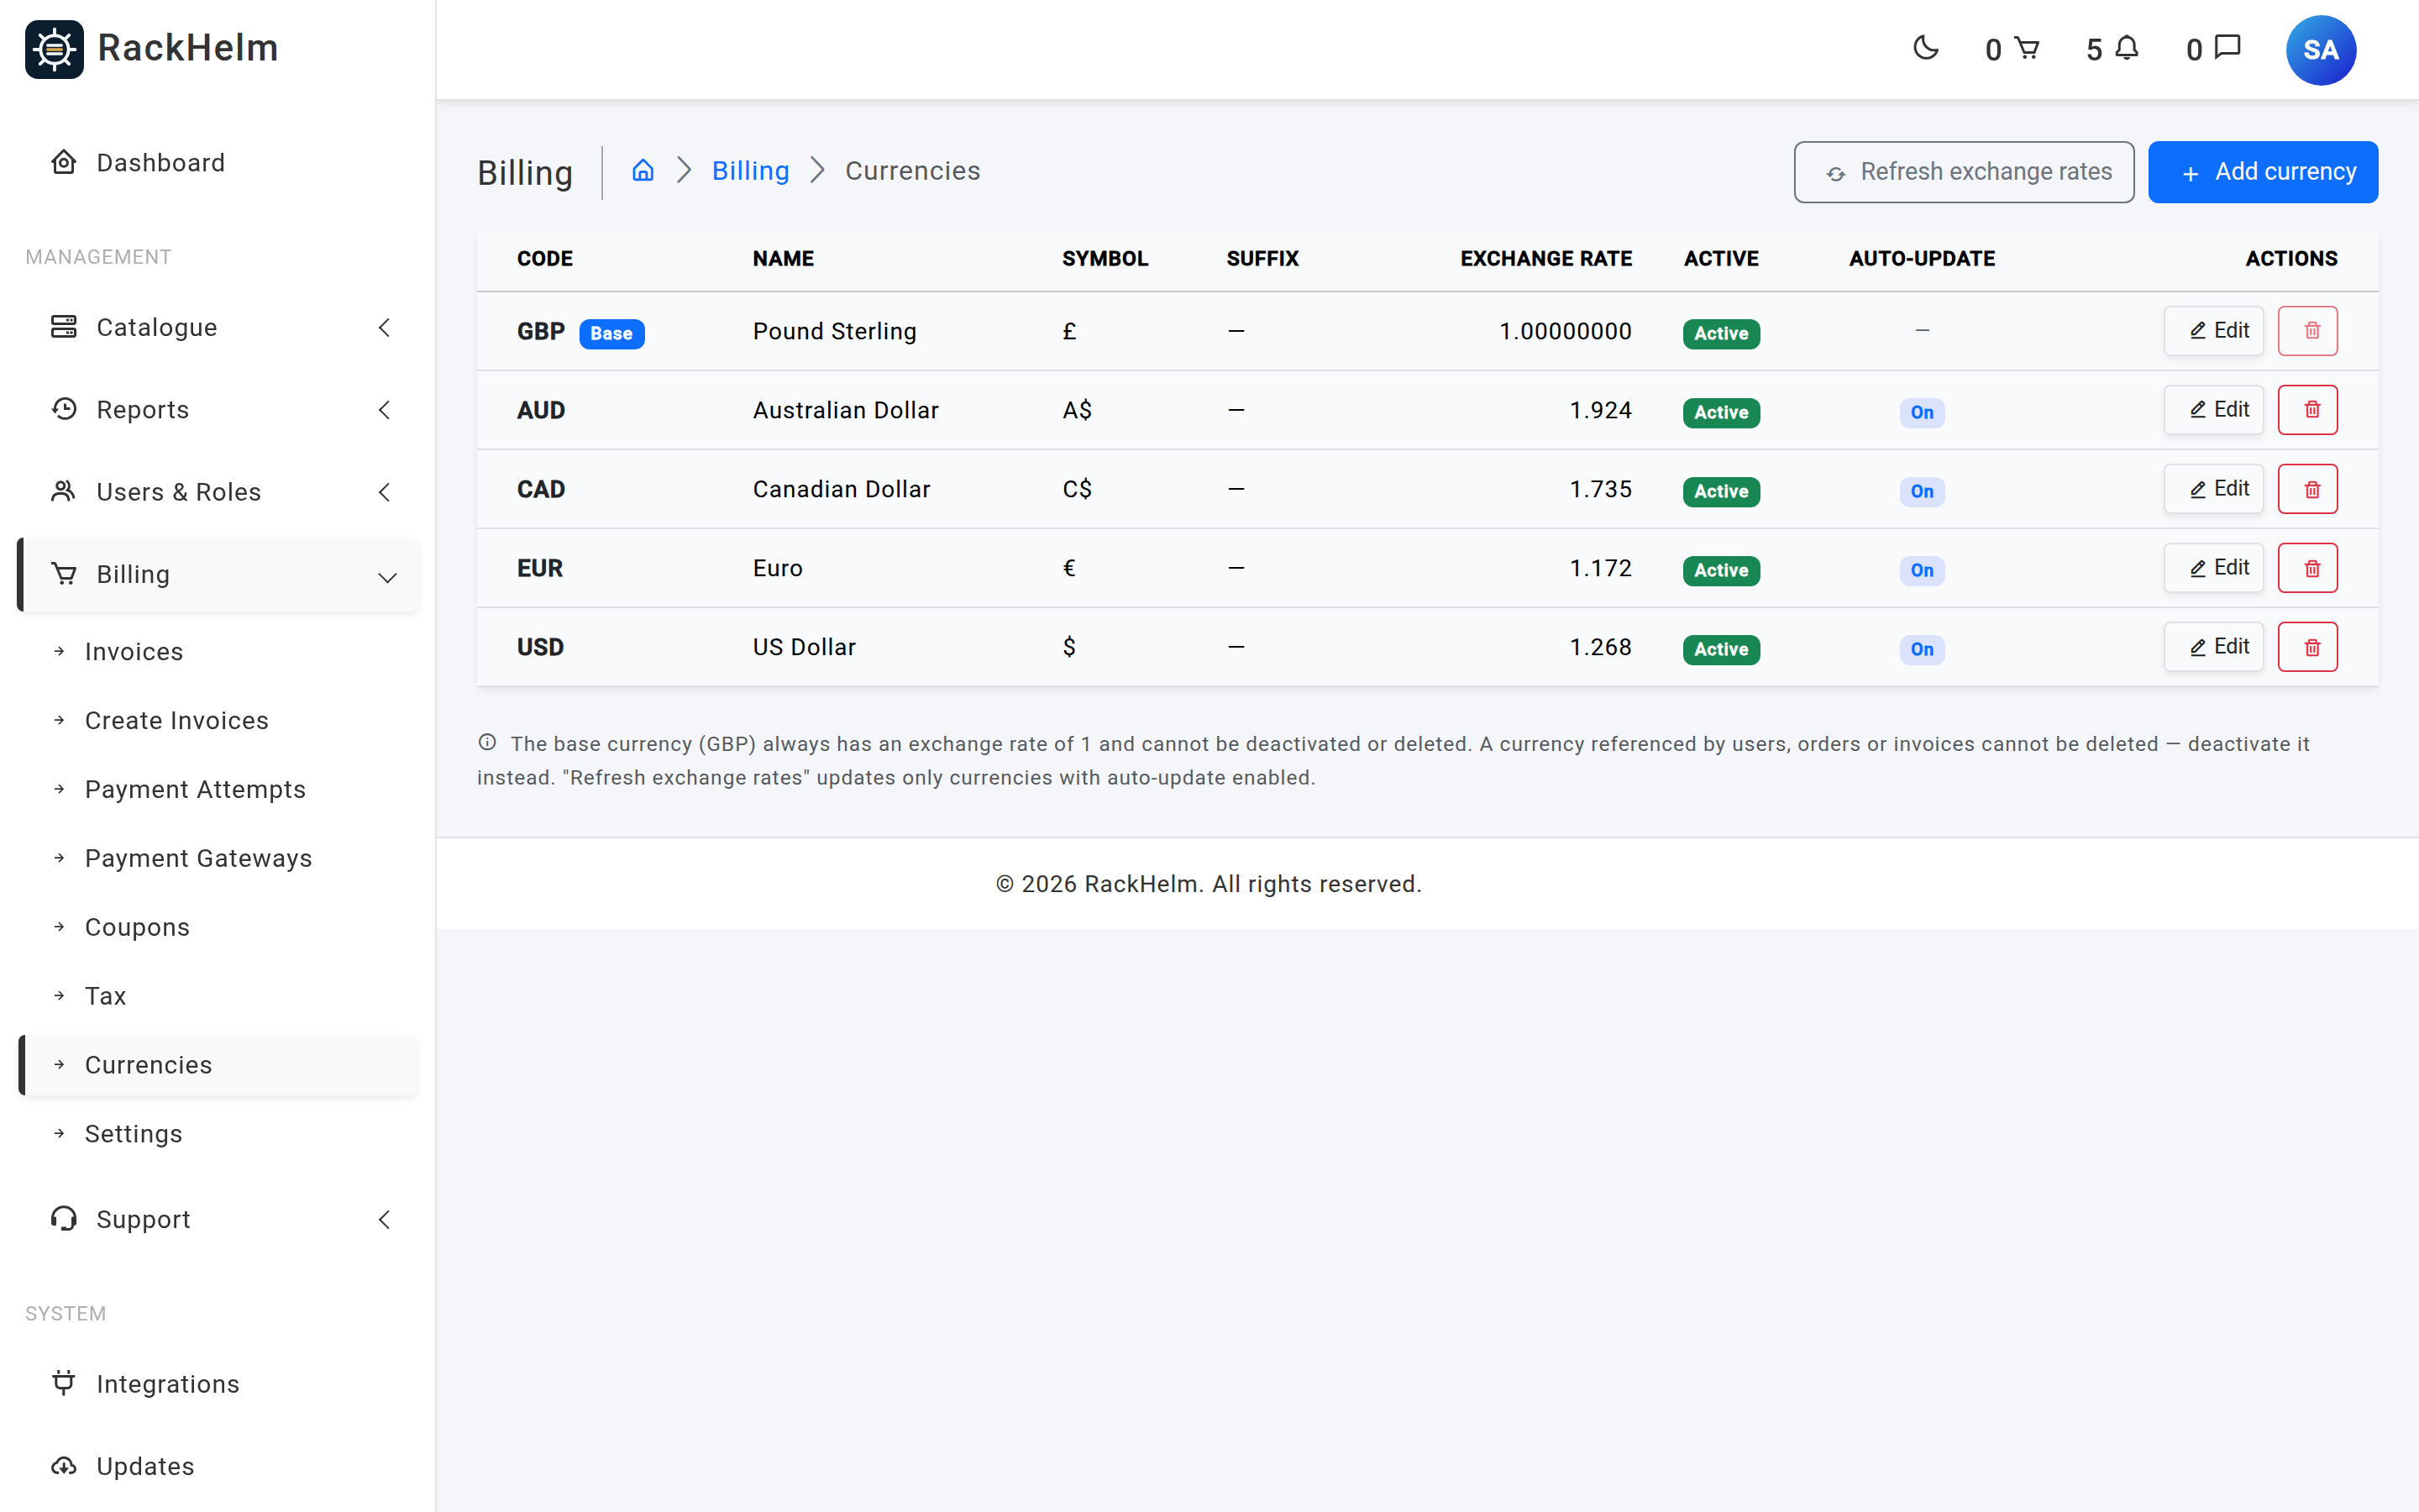Delete the AUD currency row
Image resolution: width=2419 pixels, height=1512 pixels.
click(2308, 410)
